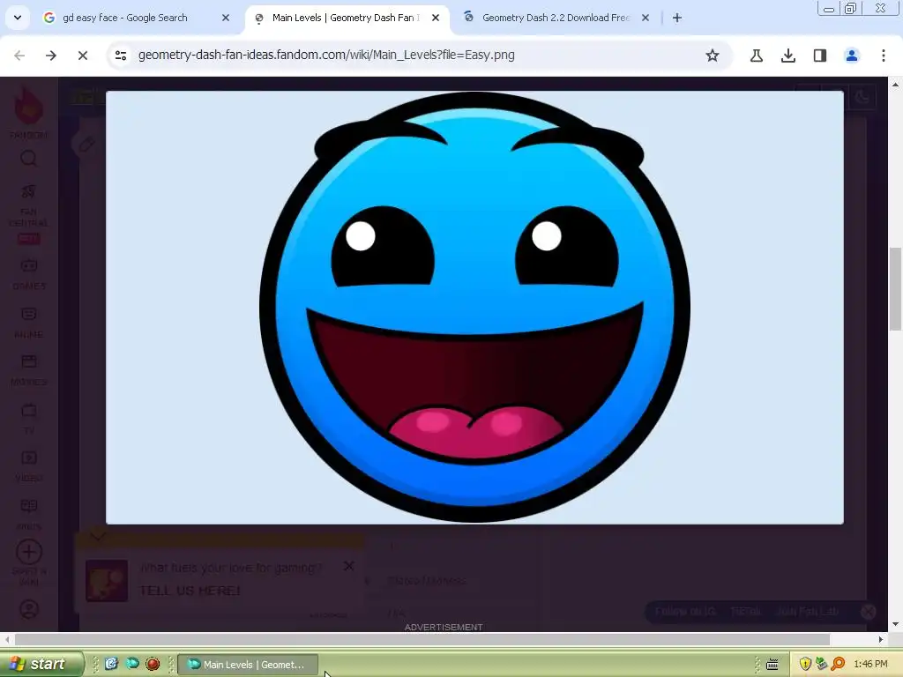
Task: Close the gd easy face search tab
Action: [x=226, y=18]
